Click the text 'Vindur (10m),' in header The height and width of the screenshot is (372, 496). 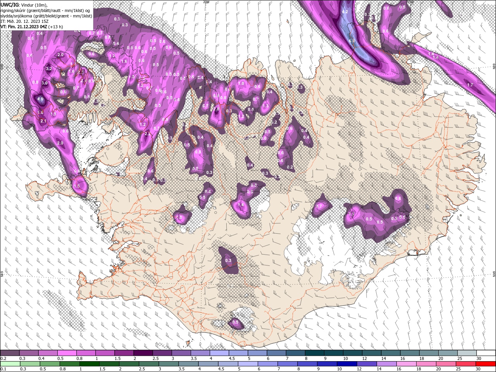tap(34, 5)
